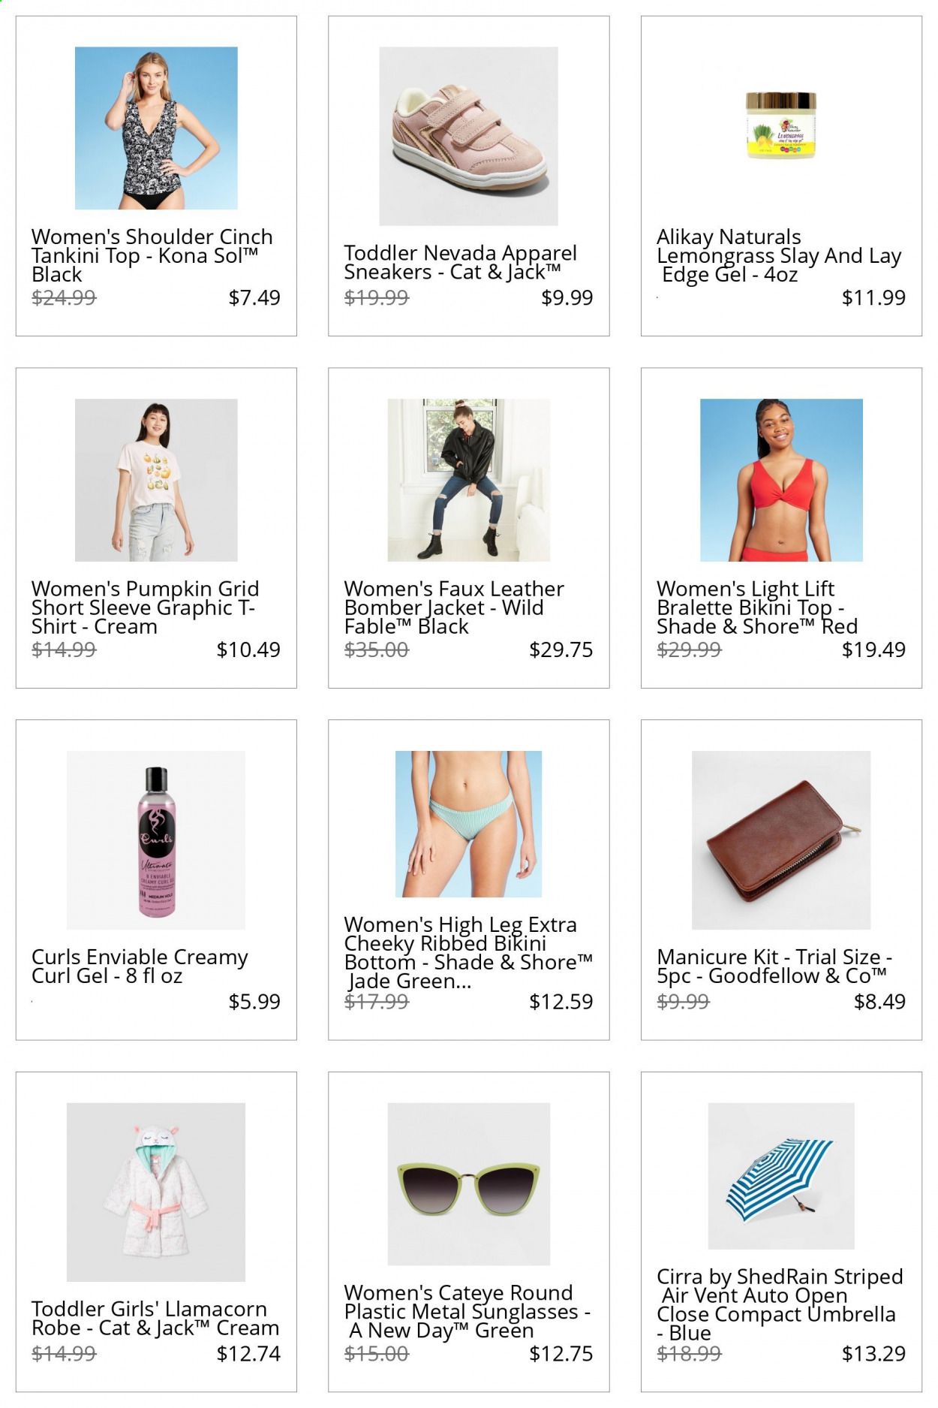Open the Kona Sol tankini top photo
938x1408 pixels.
click(156, 128)
